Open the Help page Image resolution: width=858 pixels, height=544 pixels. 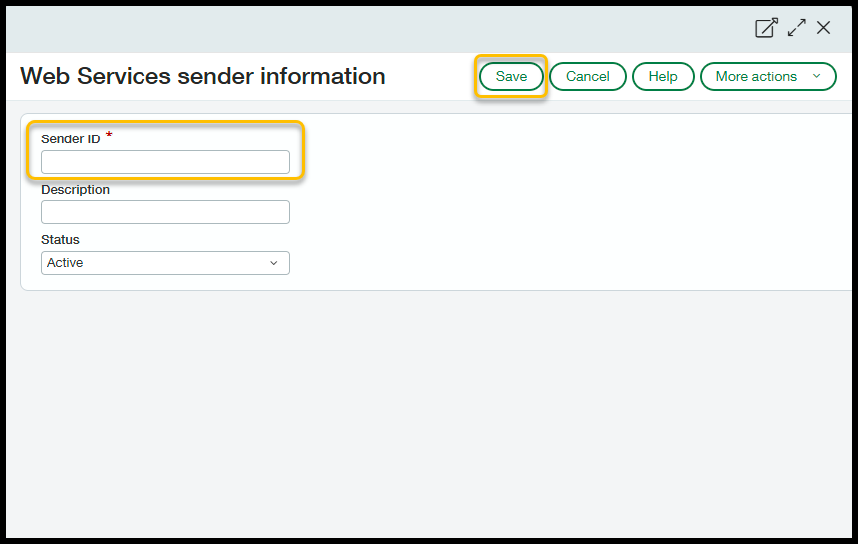point(663,77)
